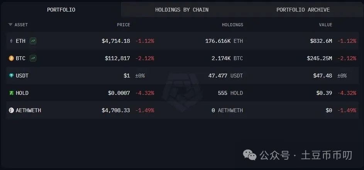Screen dimensions: 364x170
Task: Sort the table by VALUE column
Action: 325,25
